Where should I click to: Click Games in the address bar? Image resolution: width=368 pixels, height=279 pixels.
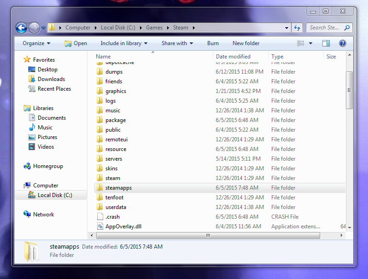[154, 28]
